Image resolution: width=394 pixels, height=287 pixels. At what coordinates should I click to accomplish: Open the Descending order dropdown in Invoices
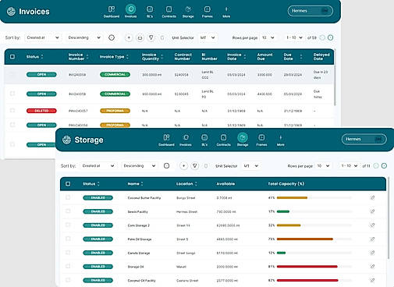coord(84,37)
